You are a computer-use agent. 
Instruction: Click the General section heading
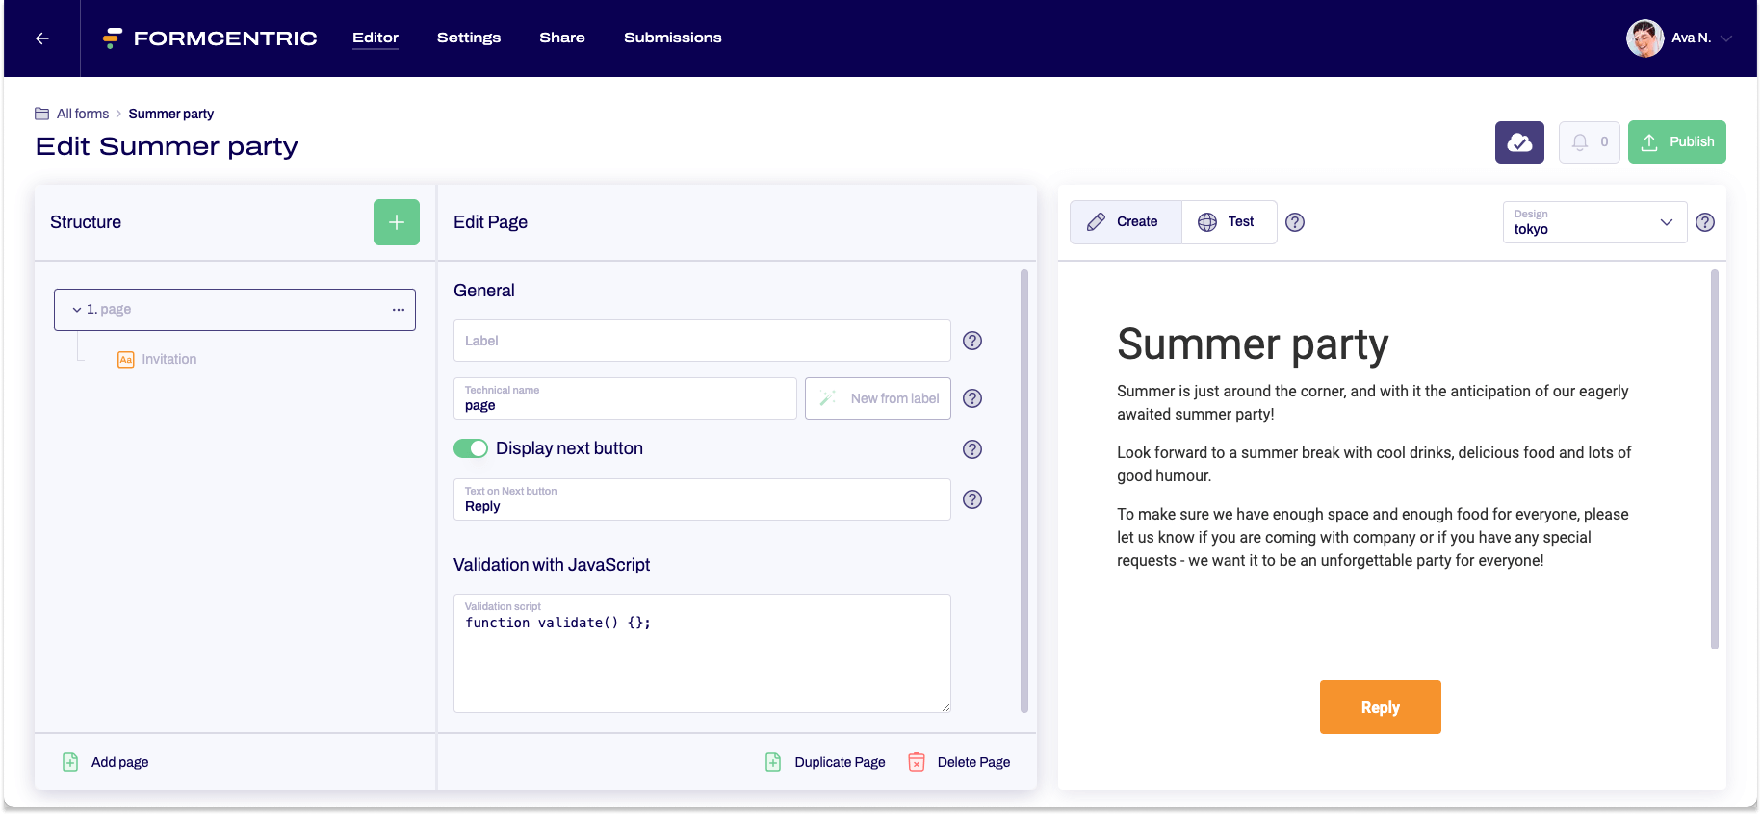(484, 291)
